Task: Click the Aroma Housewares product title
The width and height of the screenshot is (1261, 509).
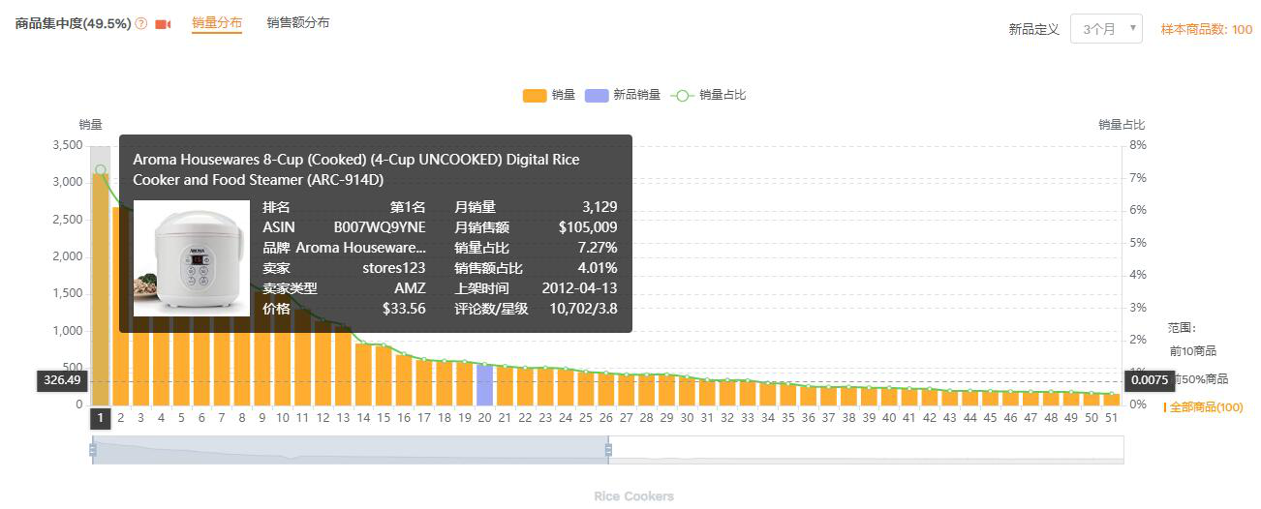Action: point(356,169)
